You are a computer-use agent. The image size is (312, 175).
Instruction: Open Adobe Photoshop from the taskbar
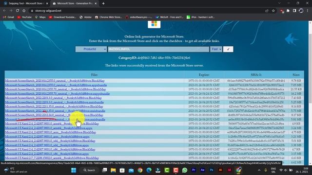click(x=212, y=170)
